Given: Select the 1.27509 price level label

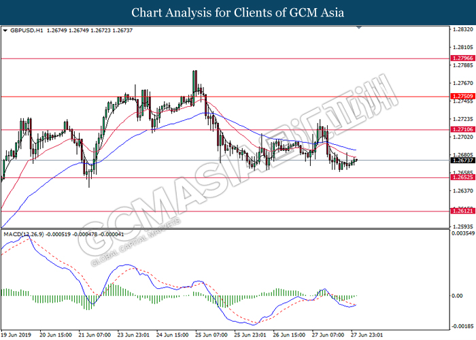Looking at the screenshot, I should pyautogui.click(x=463, y=97).
